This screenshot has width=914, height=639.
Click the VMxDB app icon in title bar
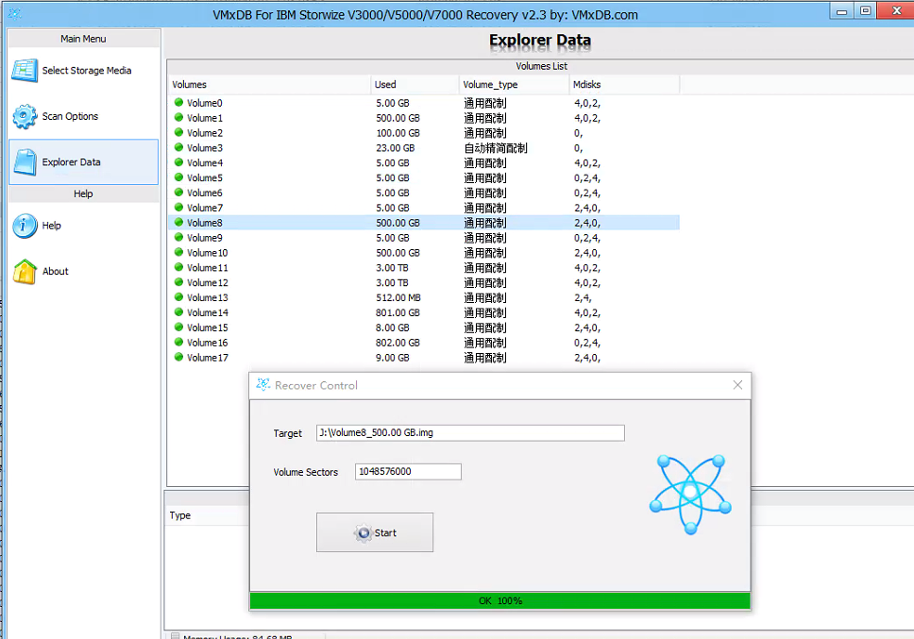(14, 13)
